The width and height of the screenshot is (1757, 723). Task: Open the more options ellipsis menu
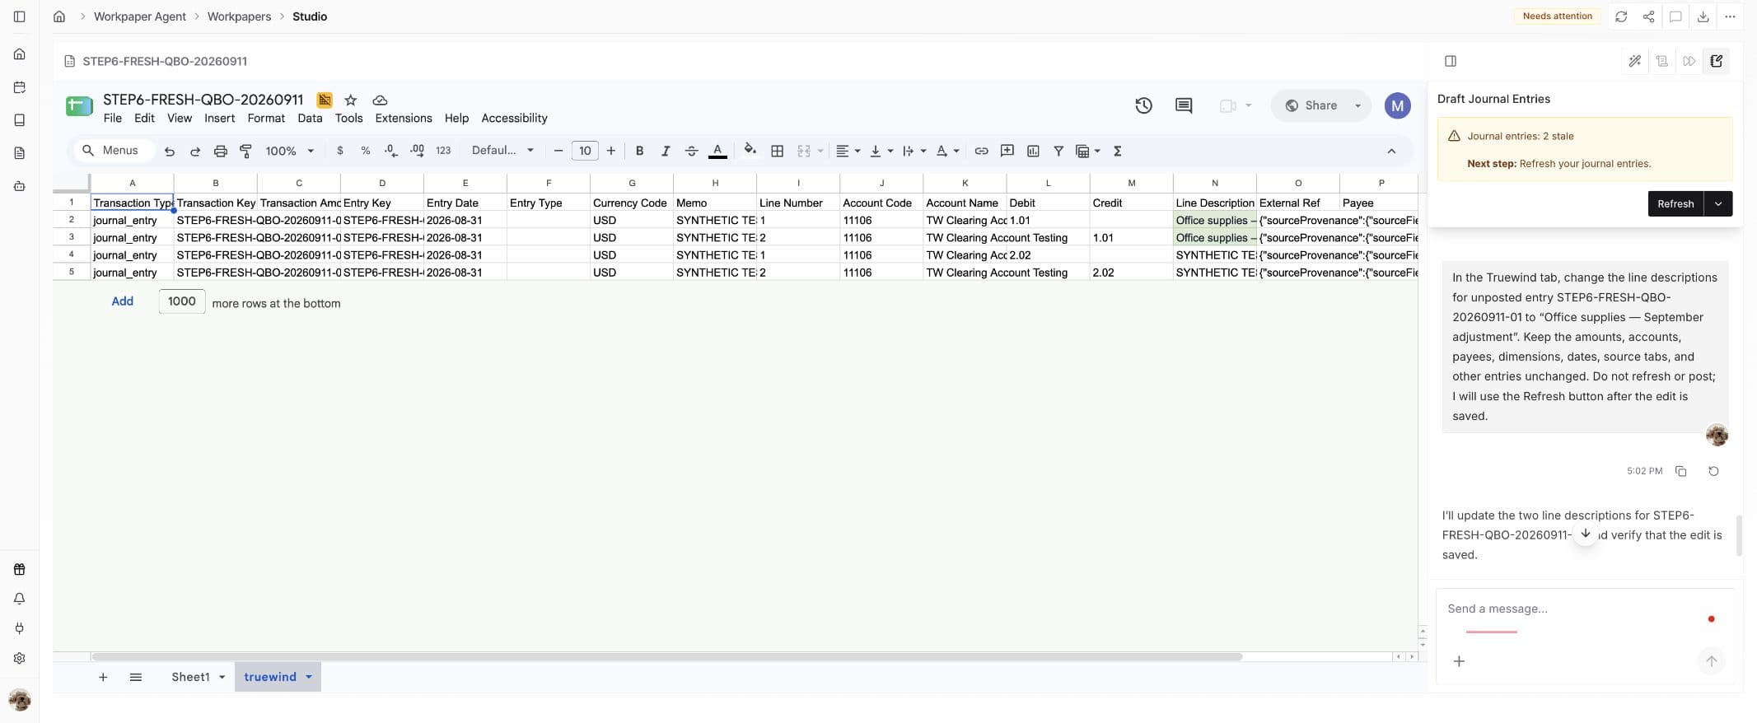[x=1730, y=16]
